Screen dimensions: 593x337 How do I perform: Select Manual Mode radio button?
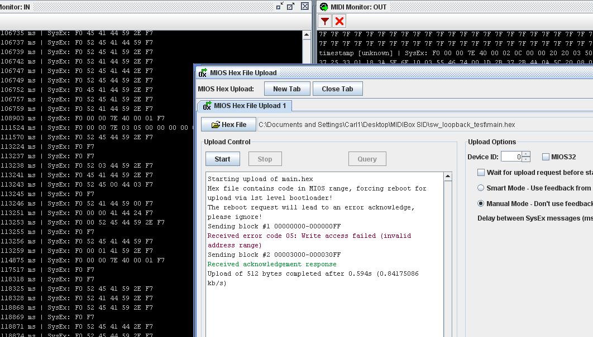click(x=481, y=204)
